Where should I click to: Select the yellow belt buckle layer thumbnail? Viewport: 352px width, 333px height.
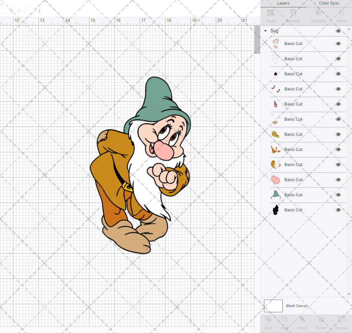(x=276, y=134)
